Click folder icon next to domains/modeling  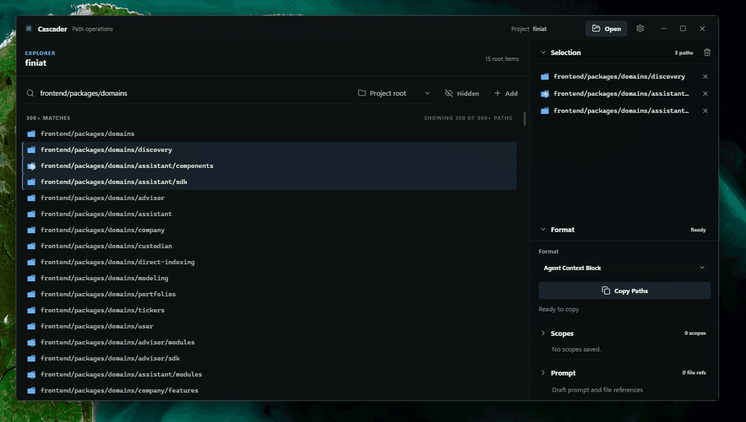pyautogui.click(x=32, y=278)
